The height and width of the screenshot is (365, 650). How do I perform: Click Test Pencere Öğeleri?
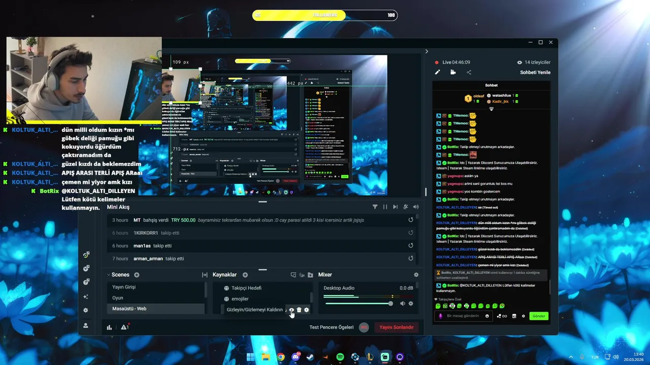click(x=332, y=327)
